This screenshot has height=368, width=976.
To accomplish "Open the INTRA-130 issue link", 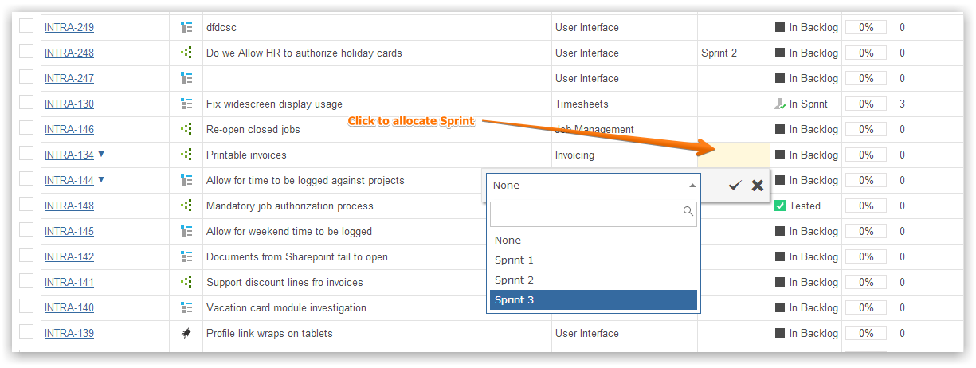I will pos(69,104).
